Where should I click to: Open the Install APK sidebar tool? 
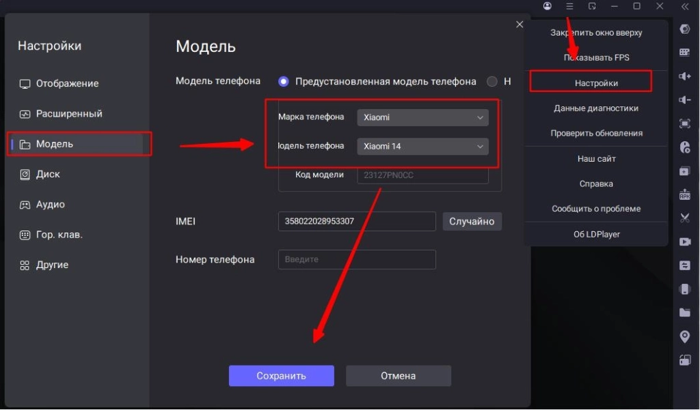pyautogui.click(x=684, y=194)
